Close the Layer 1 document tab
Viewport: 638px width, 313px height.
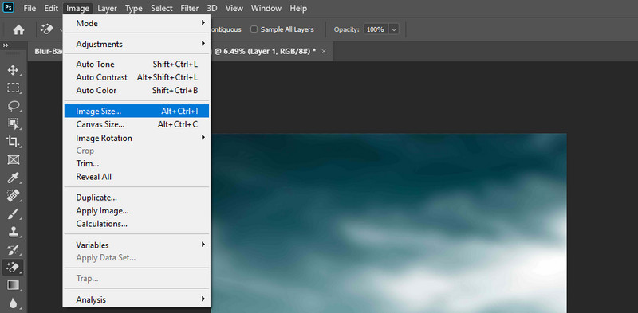(324, 51)
